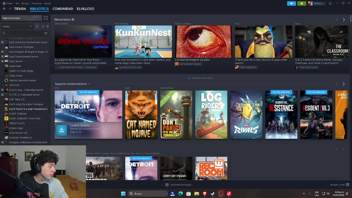
Task: Show next recently played games arrow
Action: (343, 84)
